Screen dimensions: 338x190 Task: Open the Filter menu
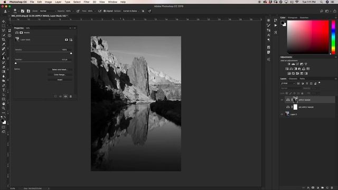pyautogui.click(x=87, y=2)
